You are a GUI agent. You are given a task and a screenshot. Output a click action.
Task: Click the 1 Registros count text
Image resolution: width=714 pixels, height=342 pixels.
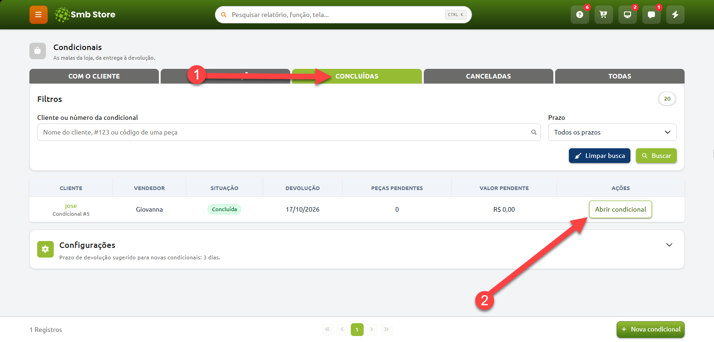(46, 330)
